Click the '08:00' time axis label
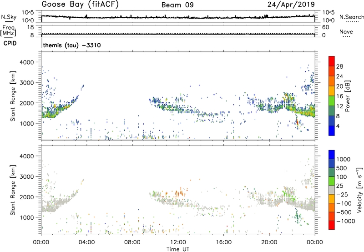Image resolution: width=364 pixels, height=252 pixels. (x=132, y=242)
